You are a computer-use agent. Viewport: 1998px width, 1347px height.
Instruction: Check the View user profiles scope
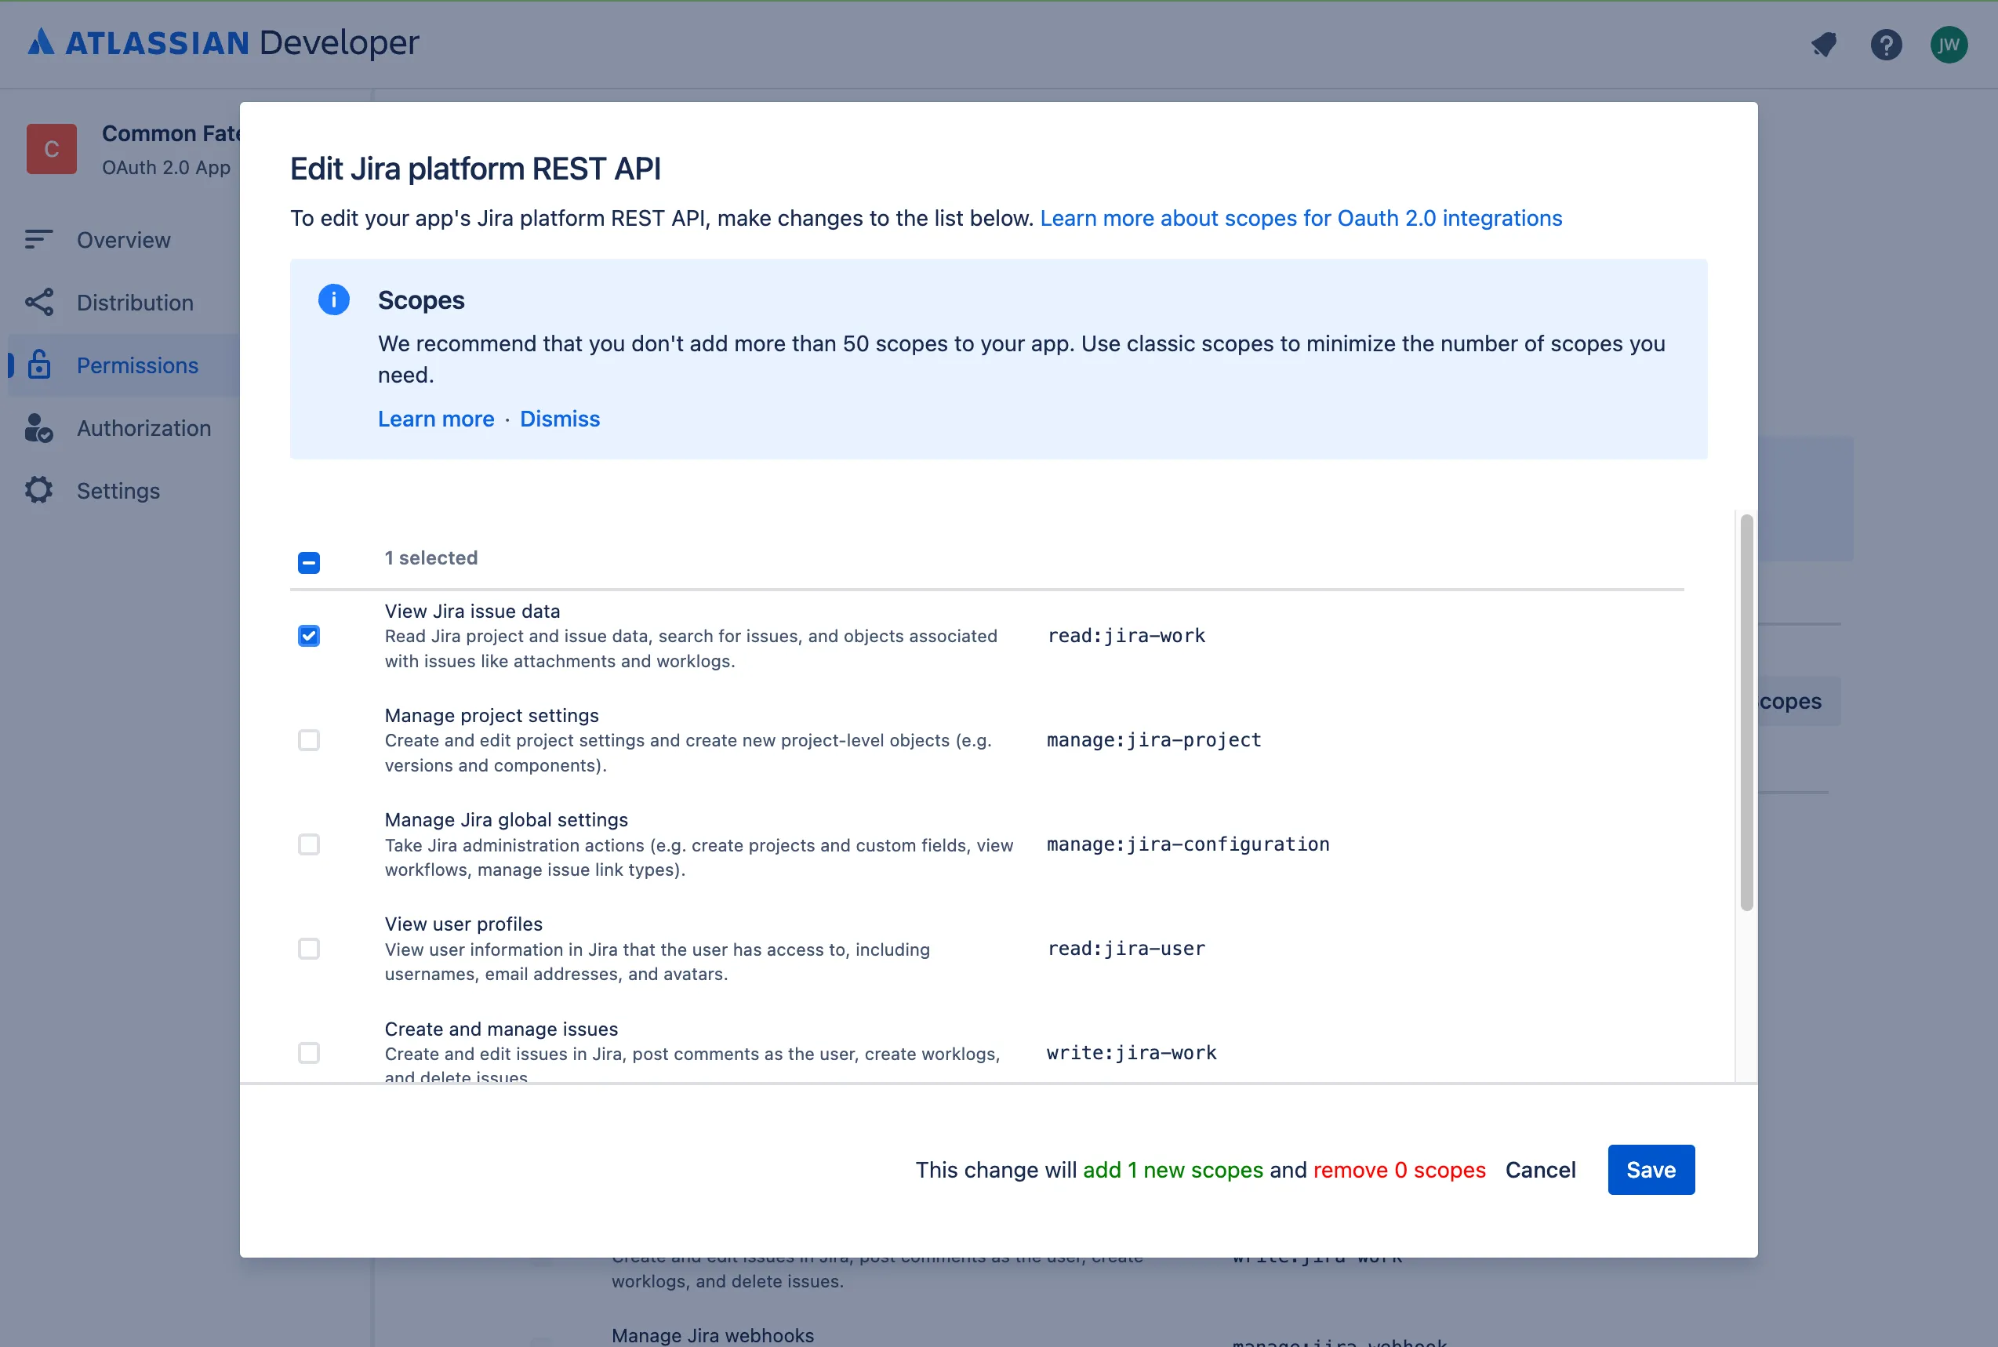[308, 949]
